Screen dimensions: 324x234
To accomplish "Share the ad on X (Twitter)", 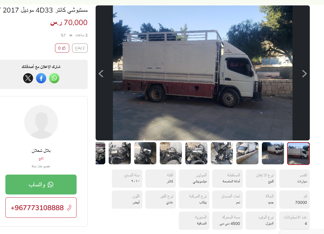I will coord(28,78).
